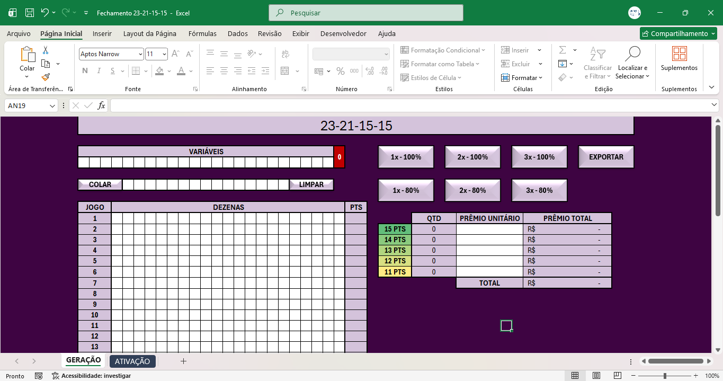The width and height of the screenshot is (723, 381).
Task: Align text to top icon
Action: click(210, 54)
